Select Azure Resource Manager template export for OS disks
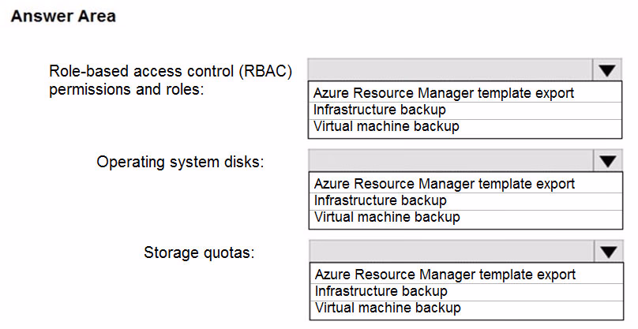 [466, 183]
